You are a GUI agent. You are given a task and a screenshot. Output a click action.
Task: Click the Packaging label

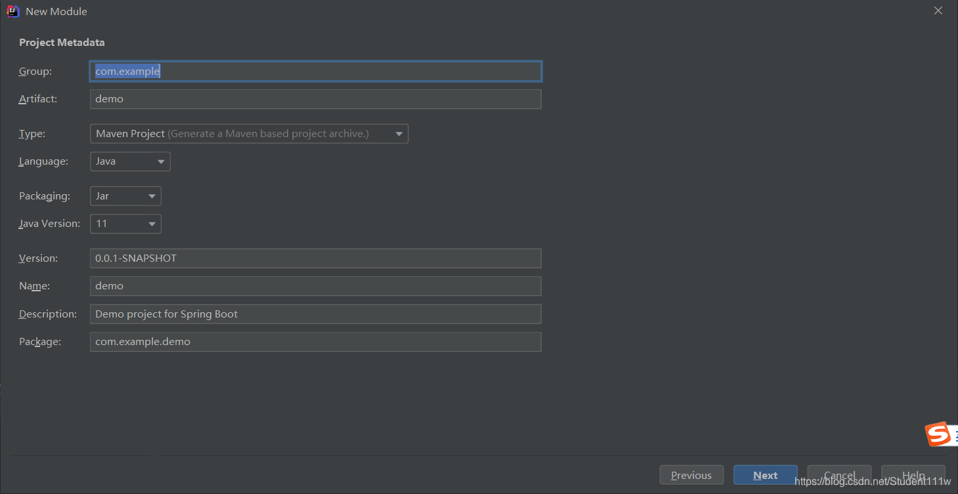pos(45,196)
